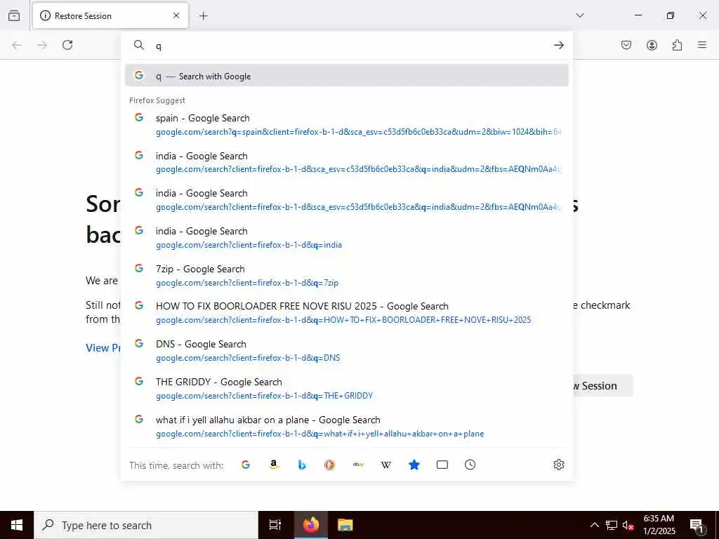719x539 pixels.
Task: Open the network status tray icon
Action: (612, 525)
